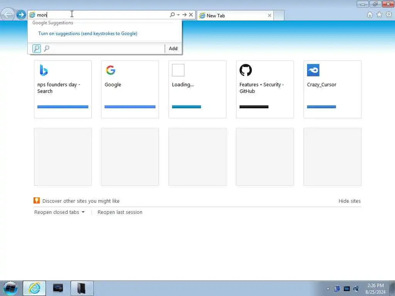Open a blank new tab button

pos(279,15)
